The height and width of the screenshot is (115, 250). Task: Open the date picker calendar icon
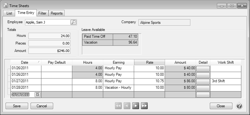click(38, 95)
